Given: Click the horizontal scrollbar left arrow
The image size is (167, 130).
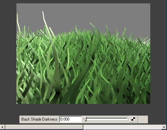Looking at the screenshot, I should point(2,127).
